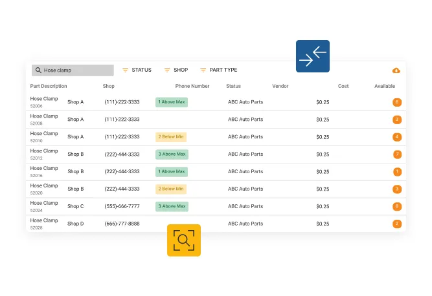This screenshot has width=432, height=296.
Task: Click $0.25 cost in 52028 row
Action: 323,224
